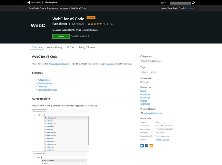This screenshot has width=222, height=165.
Task: Click Programming Languages category tag
Action: (x=152, y=61)
